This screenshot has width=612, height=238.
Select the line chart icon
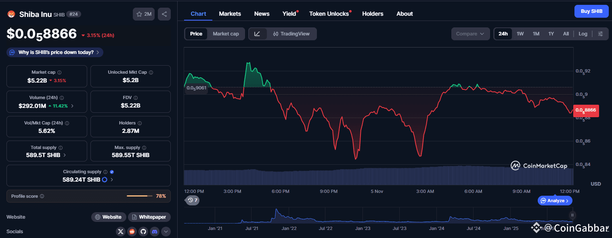[x=257, y=34]
